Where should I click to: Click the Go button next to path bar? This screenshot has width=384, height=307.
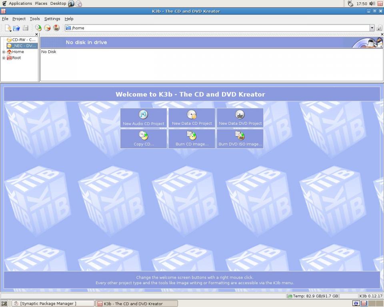pyautogui.click(x=379, y=28)
